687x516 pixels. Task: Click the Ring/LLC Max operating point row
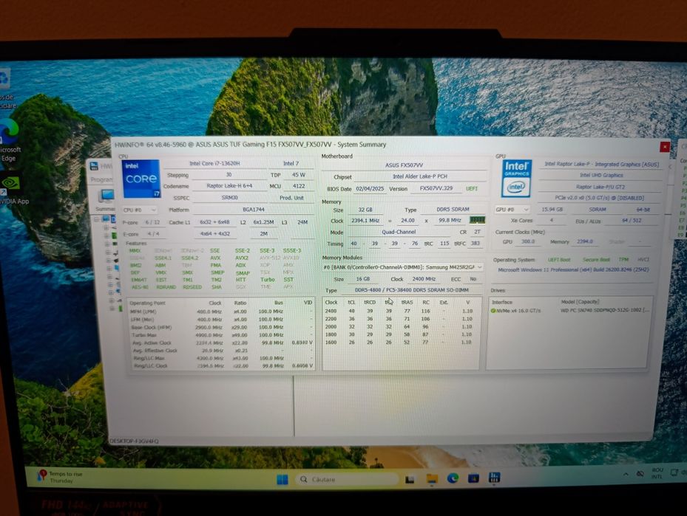[221, 358]
